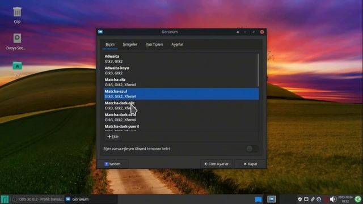Click the green logout icon in taskbar
Screen dimensions: 363x204
(358, 199)
